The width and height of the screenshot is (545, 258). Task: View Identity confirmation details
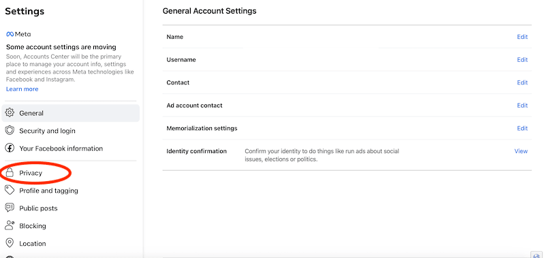point(521,151)
